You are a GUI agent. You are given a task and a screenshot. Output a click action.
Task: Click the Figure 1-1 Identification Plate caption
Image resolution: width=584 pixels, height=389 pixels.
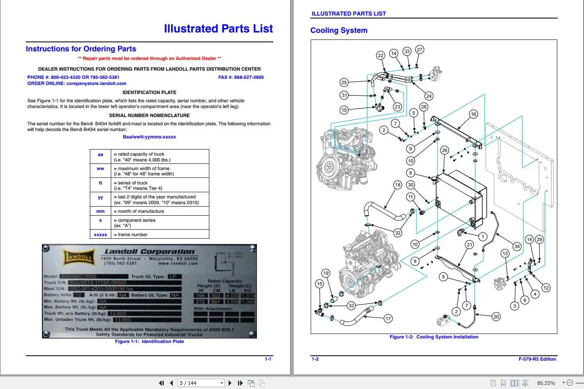149,341
